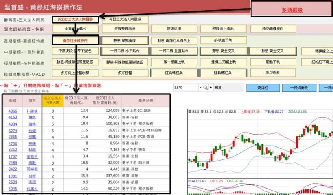The image size is (333, 195).
Task: Toggle 動態-黃綠紅三線向上 filter
Action: pyautogui.click(x=174, y=41)
